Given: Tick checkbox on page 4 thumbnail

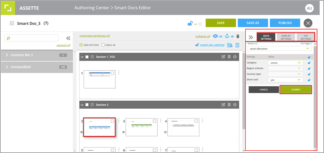Looking at the screenshot, I should click(x=196, y=121).
